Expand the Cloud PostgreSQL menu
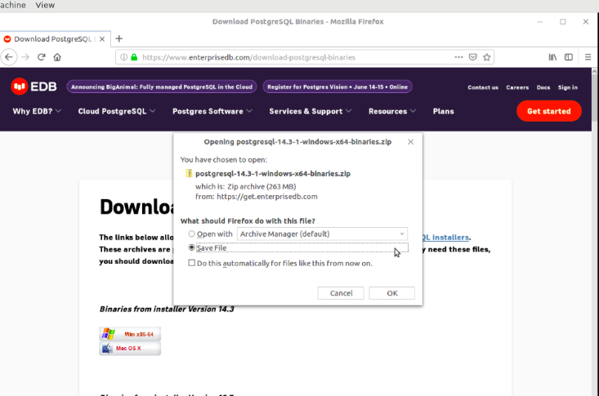Image resolution: width=599 pixels, height=396 pixels. tap(117, 111)
